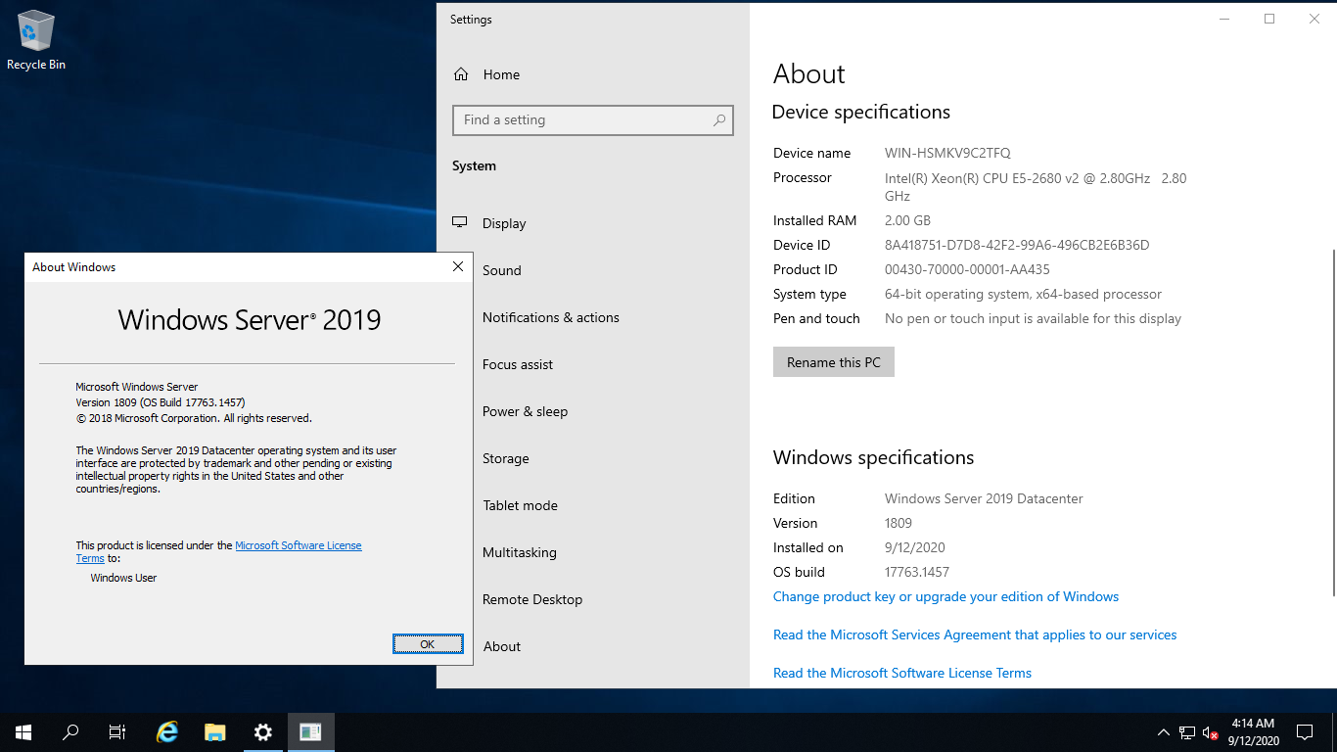The width and height of the screenshot is (1337, 752).
Task: Minimize the Settings window
Action: click(x=1224, y=19)
